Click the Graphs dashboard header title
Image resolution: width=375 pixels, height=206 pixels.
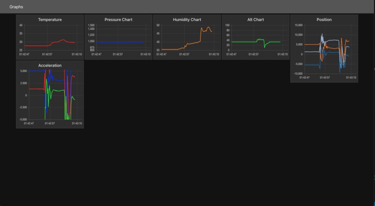tap(16, 7)
